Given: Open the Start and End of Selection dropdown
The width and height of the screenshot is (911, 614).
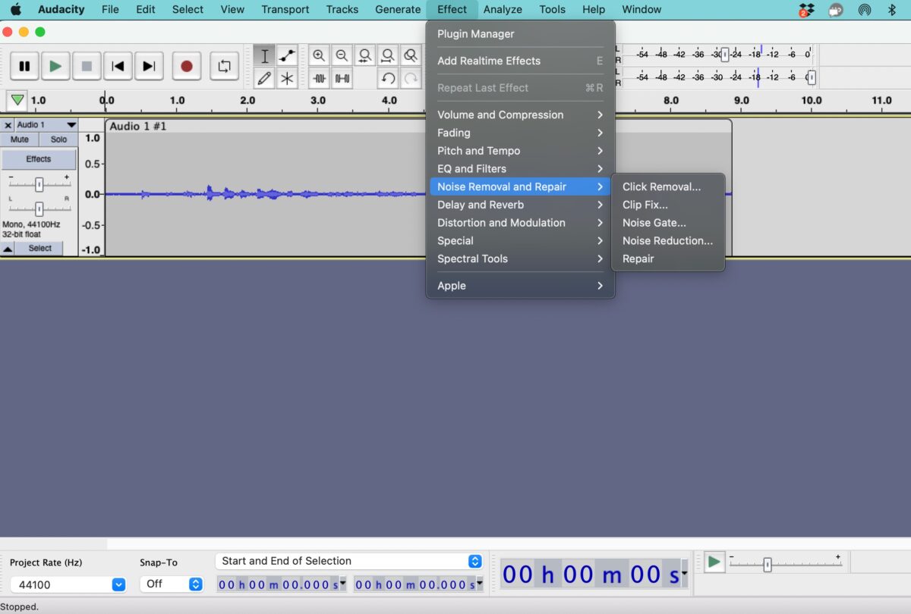Looking at the screenshot, I should (x=349, y=561).
